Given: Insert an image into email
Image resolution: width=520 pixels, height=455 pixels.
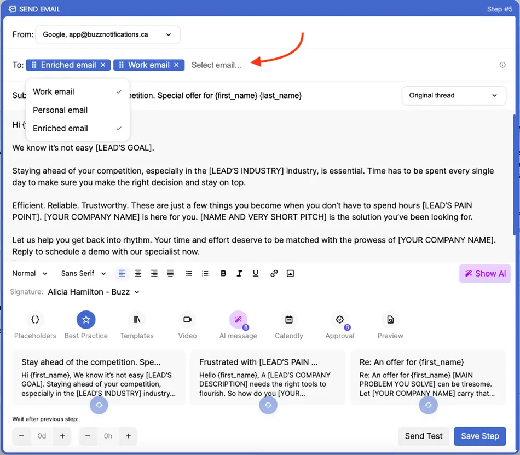Looking at the screenshot, I should coord(290,273).
